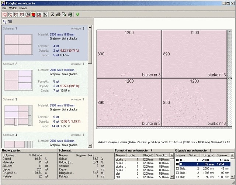Click the fourth sheet toolbar icon with diagonal

point(22,14)
